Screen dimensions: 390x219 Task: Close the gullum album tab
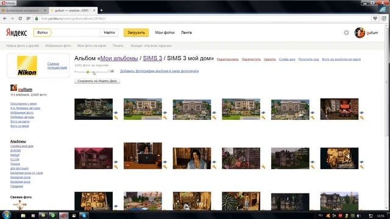tap(94, 10)
